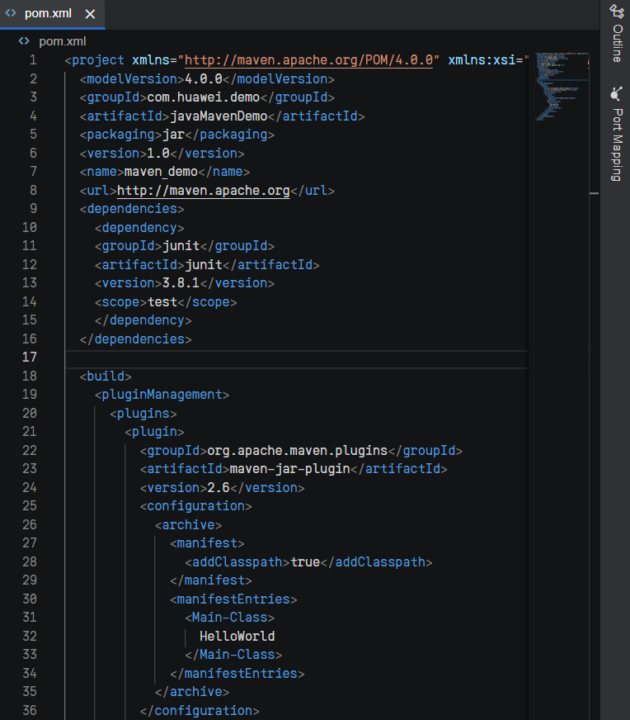Image resolution: width=630 pixels, height=720 pixels.
Task: Place cursor on HelloWorld main class text
Action: (237, 637)
